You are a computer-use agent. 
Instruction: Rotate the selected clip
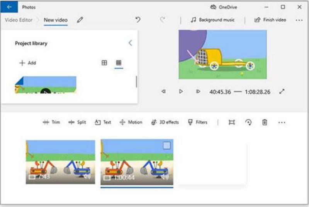pyautogui.click(x=248, y=122)
